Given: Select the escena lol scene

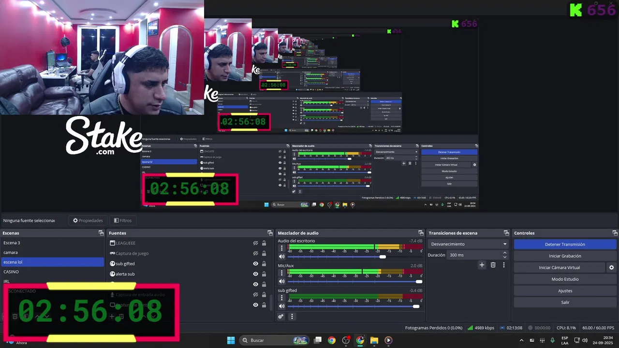Looking at the screenshot, I should 52,262.
